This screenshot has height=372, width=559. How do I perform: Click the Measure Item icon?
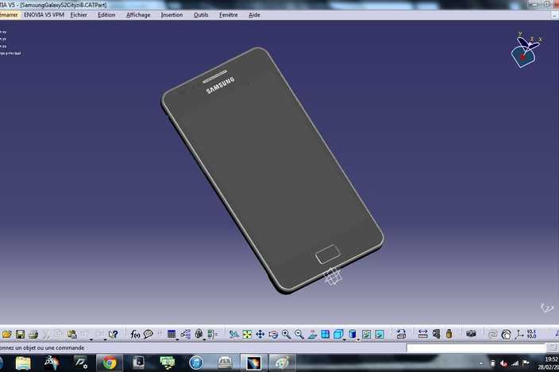pos(437,334)
